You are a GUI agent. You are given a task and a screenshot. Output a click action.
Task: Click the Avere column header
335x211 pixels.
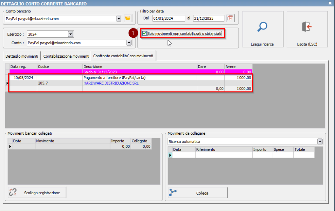238,67
